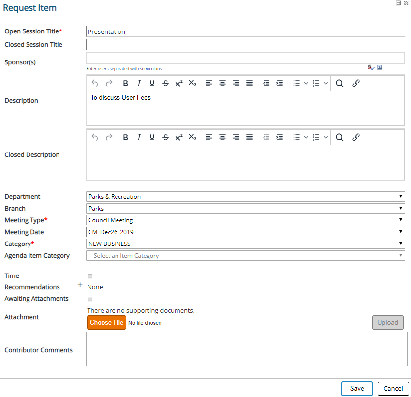The width and height of the screenshot is (411, 397).
Task: Open the Meeting Type dropdown
Action: tap(245, 220)
